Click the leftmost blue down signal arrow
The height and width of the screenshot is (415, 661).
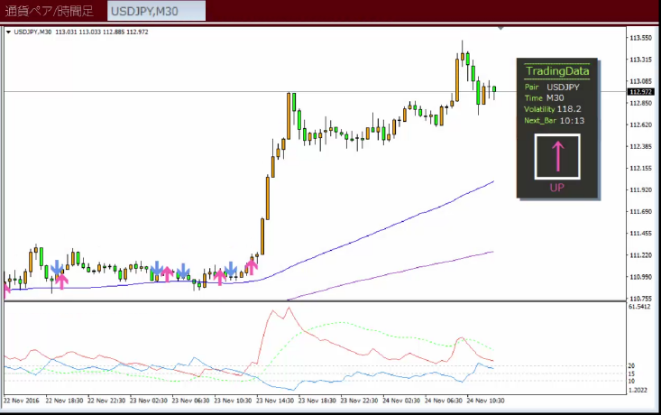(x=57, y=268)
